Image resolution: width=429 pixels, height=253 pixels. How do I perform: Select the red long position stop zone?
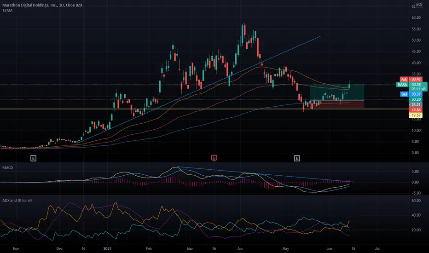[x=337, y=104]
